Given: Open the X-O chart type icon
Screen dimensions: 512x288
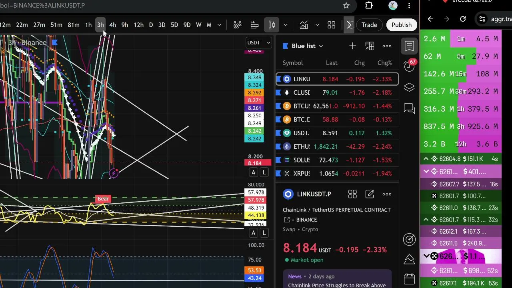Looking at the screenshot, I should [x=237, y=25].
